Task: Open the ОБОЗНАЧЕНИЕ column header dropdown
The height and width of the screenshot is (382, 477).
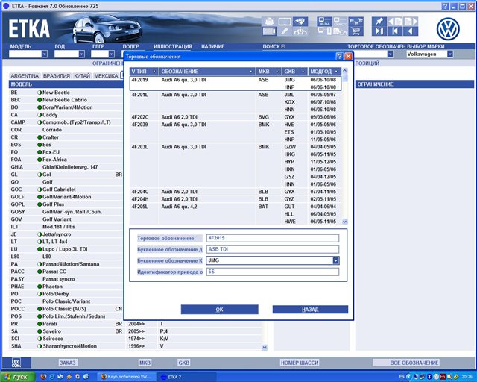Action: tap(250, 72)
